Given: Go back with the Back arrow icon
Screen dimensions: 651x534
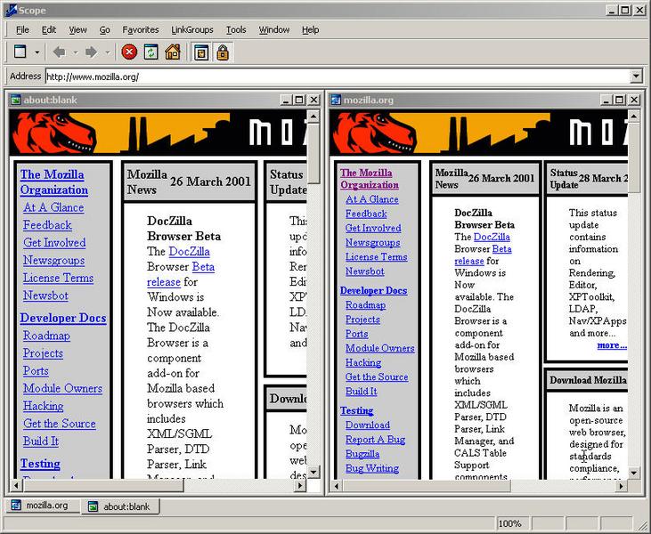Looking at the screenshot, I should click(x=60, y=53).
